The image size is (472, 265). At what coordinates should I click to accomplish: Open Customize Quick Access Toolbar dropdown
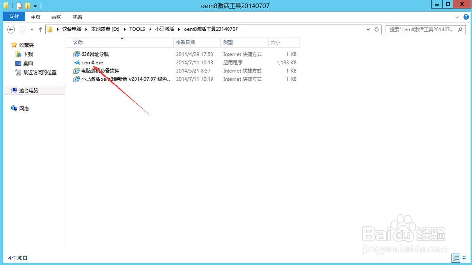[x=35, y=6]
